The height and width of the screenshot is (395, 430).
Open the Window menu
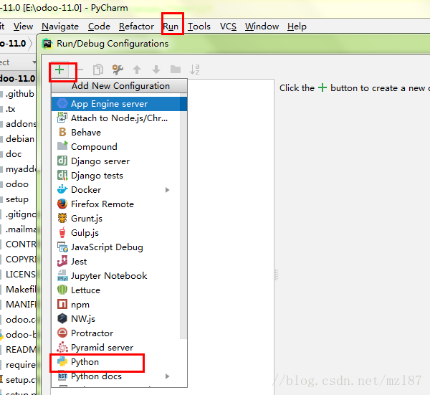tap(262, 27)
